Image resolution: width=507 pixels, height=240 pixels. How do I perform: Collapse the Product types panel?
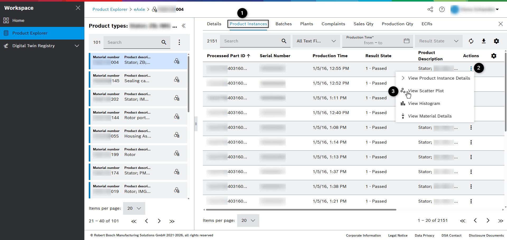(184, 26)
